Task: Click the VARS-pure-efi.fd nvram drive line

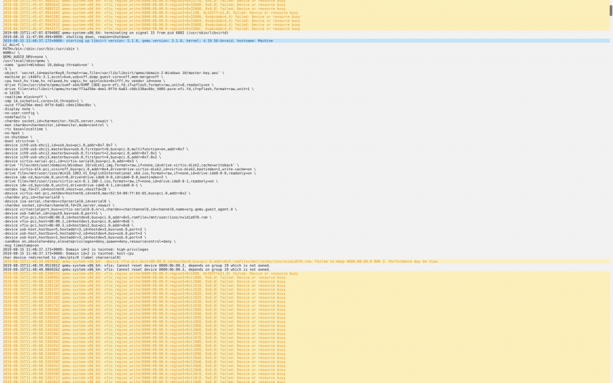Action: pyautogui.click(x=128, y=89)
